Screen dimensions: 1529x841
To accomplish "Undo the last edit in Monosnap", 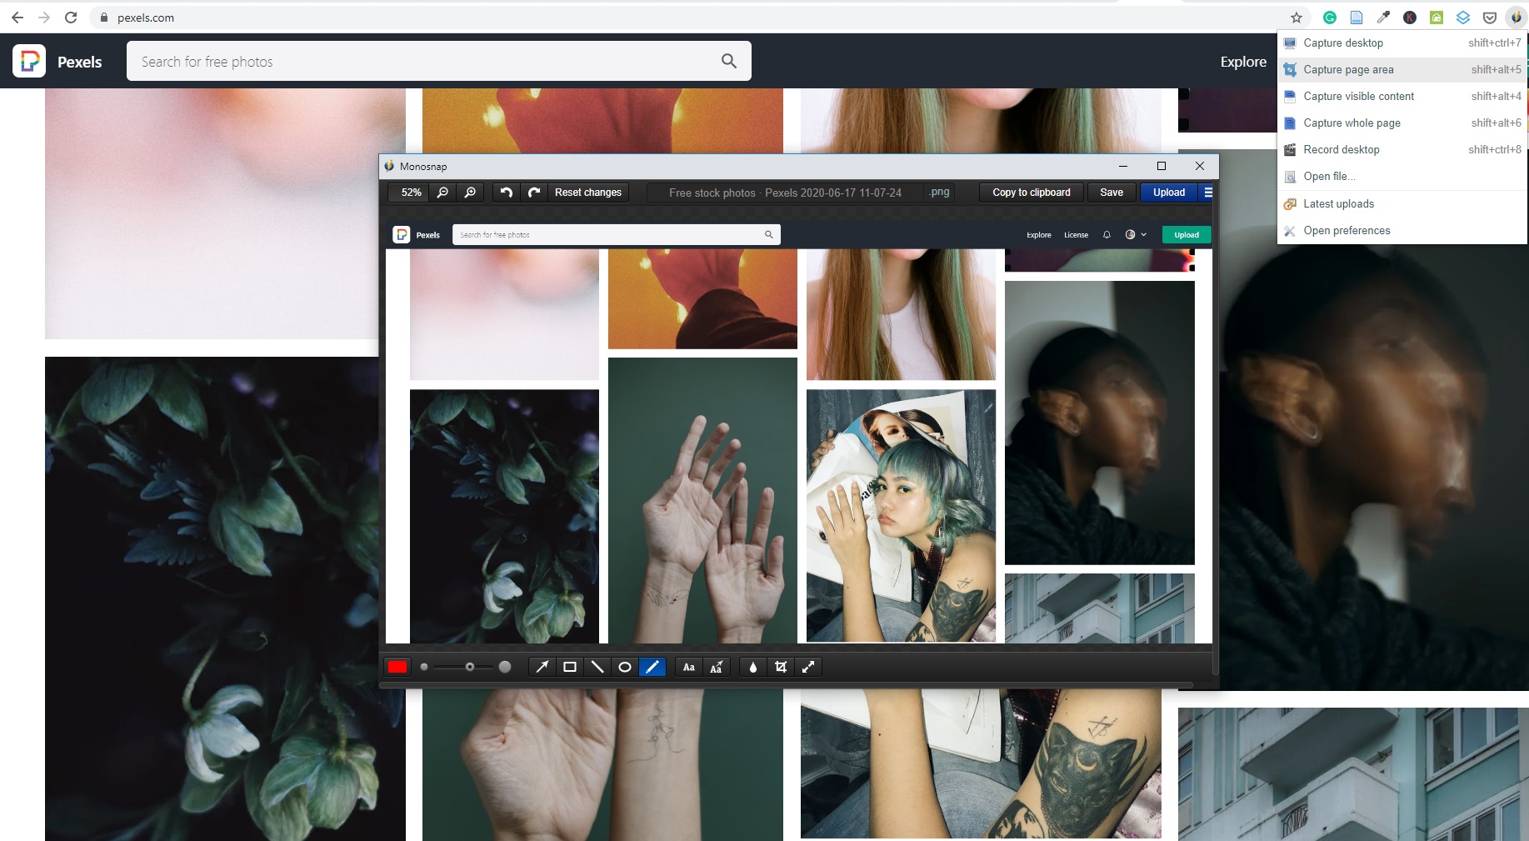I will pyautogui.click(x=505, y=193).
